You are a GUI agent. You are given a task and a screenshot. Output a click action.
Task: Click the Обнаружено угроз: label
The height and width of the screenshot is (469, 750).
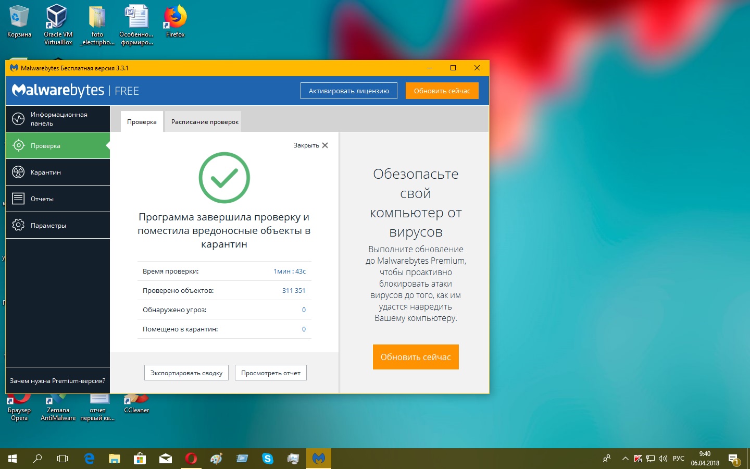pos(174,310)
